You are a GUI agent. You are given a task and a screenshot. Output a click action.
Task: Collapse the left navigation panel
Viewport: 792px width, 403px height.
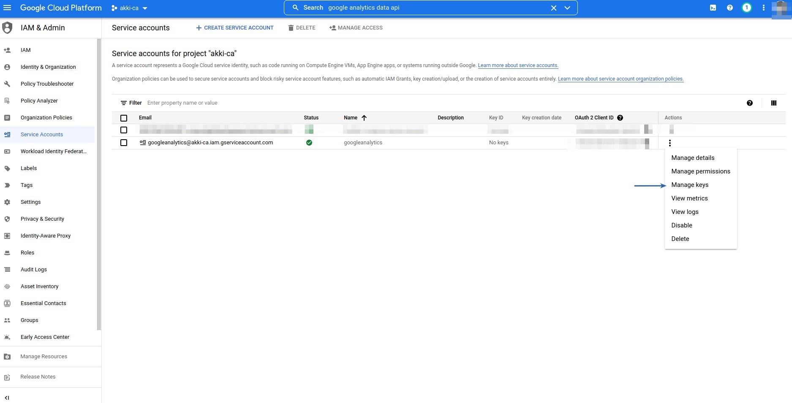(7, 398)
